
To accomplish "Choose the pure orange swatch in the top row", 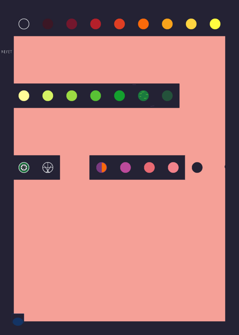I will pos(143,24).
